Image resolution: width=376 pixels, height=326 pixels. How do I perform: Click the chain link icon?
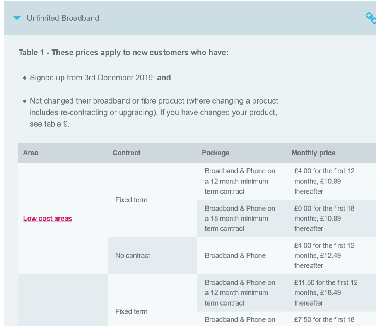pos(371,18)
